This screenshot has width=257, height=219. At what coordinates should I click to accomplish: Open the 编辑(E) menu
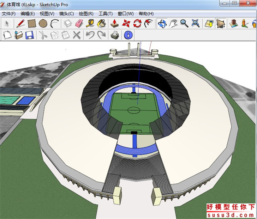tap(28, 14)
